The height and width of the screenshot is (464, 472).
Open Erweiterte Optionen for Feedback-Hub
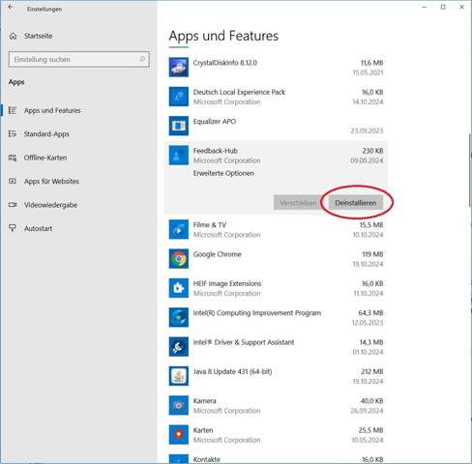point(223,173)
